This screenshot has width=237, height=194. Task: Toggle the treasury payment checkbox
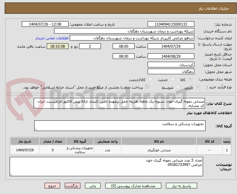[x=147, y=87]
